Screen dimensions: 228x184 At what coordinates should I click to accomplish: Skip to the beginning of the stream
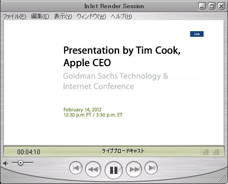76,168
